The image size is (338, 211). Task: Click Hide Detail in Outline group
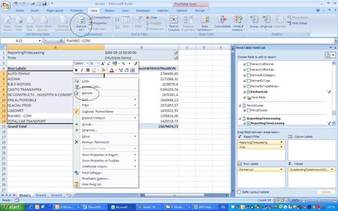tap(298, 23)
